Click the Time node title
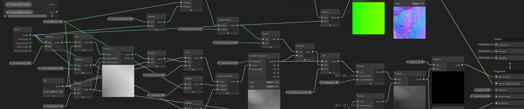This screenshot has width=524, height=109. tap(17, 29)
